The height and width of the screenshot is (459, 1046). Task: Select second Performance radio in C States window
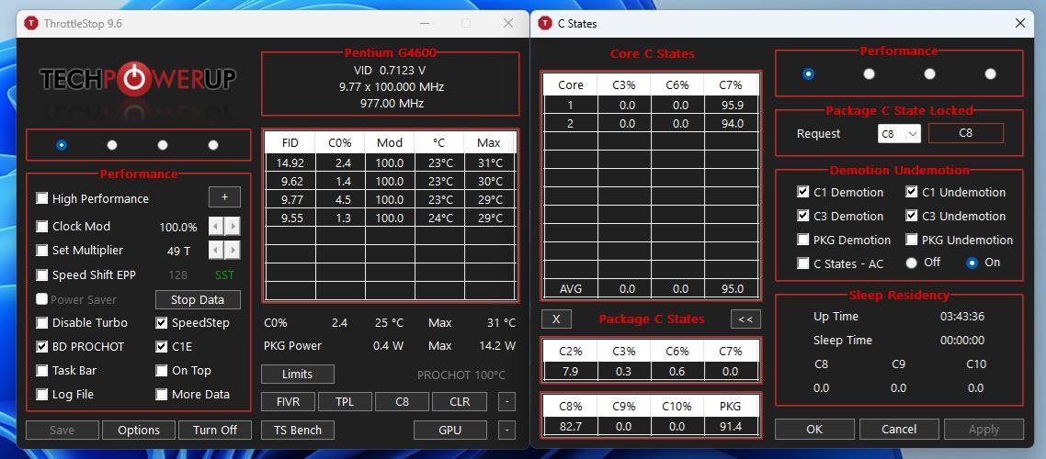pos(869,74)
